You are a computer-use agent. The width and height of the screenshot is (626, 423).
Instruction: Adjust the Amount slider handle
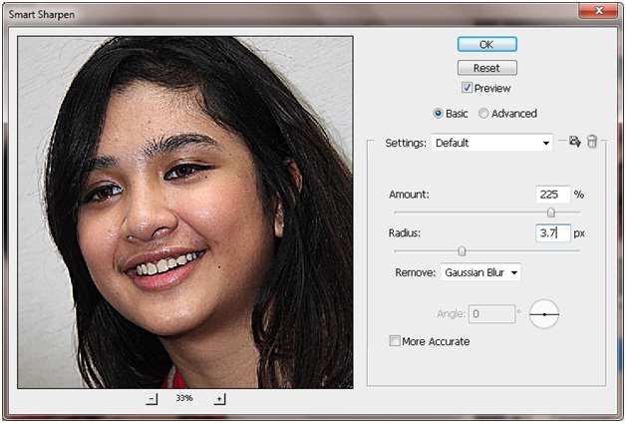(x=551, y=212)
